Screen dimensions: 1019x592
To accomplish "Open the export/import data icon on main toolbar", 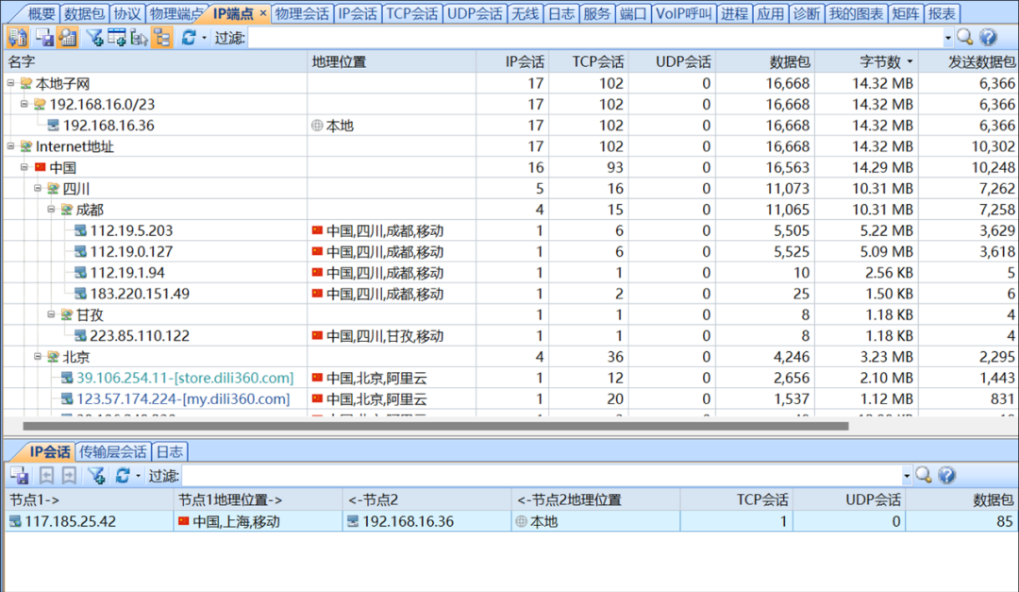I will coord(16,37).
